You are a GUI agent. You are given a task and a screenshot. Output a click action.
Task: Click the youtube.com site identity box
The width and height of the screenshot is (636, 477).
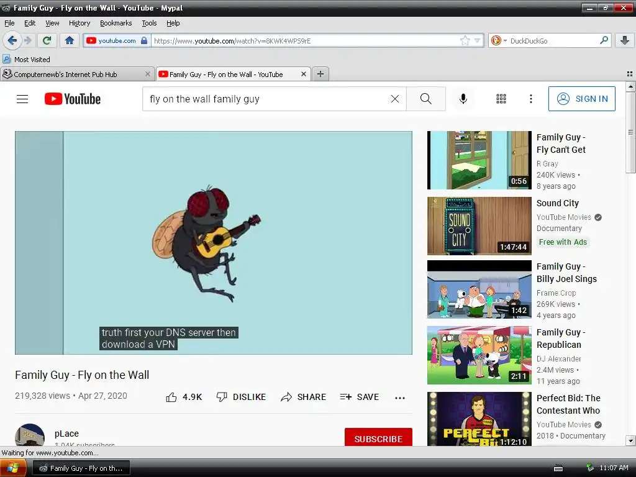click(116, 40)
